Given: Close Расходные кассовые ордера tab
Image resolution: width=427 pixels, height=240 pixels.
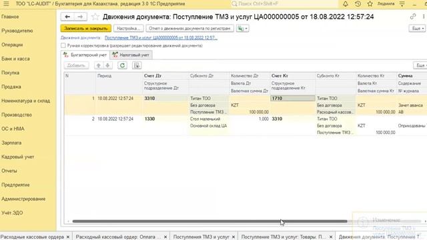Looking at the screenshot, I should pyautogui.click(x=68, y=237).
